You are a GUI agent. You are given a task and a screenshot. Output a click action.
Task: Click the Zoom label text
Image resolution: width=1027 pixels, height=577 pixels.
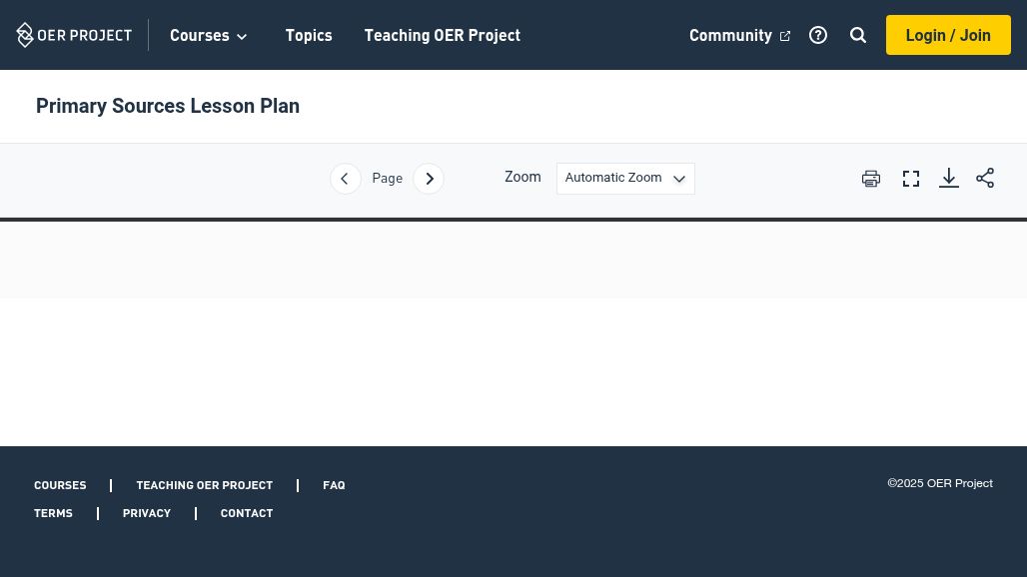pyautogui.click(x=522, y=178)
